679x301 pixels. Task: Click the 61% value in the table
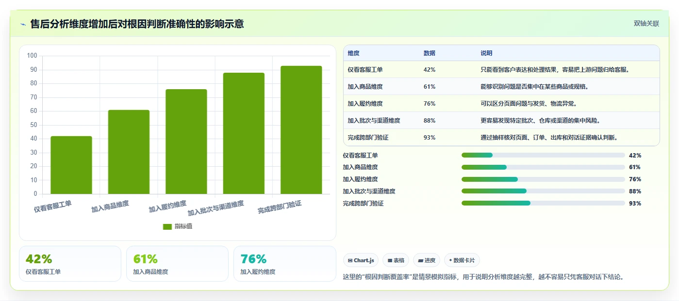pos(429,87)
